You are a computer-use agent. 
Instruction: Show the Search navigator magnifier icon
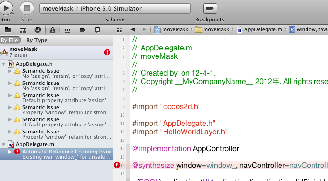coord(38,30)
